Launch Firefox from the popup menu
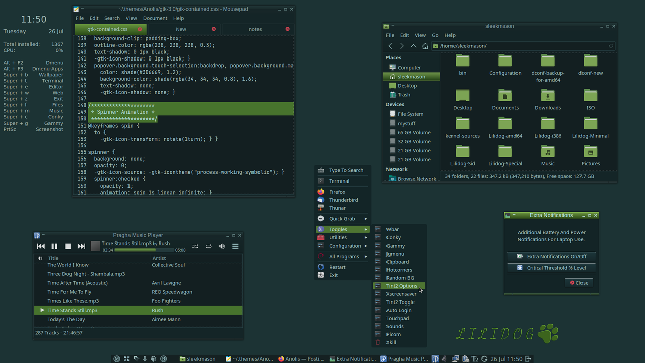 tap(343, 192)
